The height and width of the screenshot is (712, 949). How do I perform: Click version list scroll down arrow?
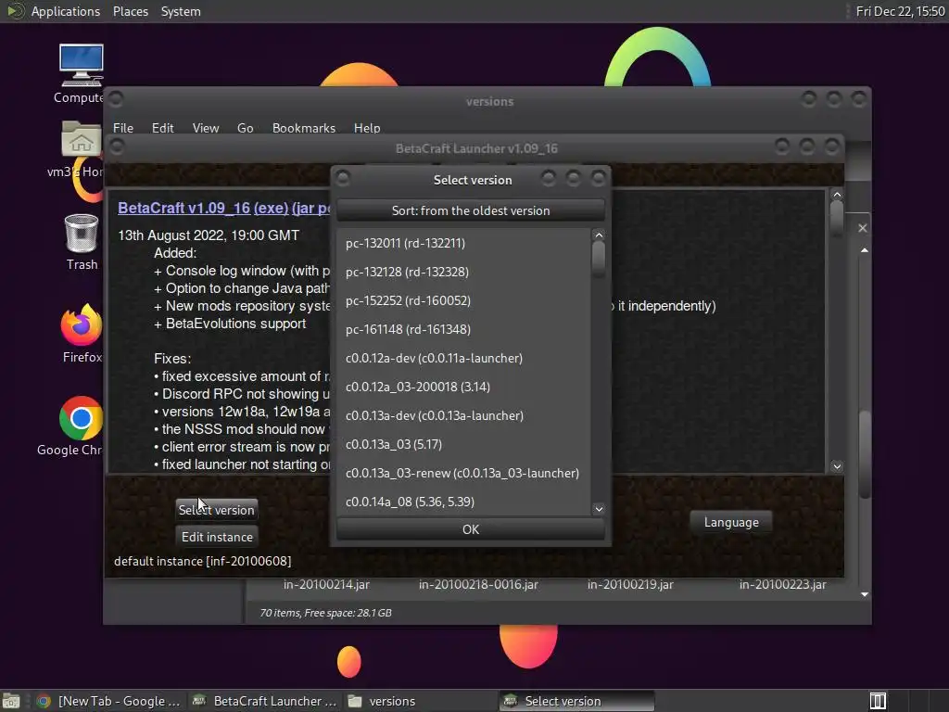[599, 509]
